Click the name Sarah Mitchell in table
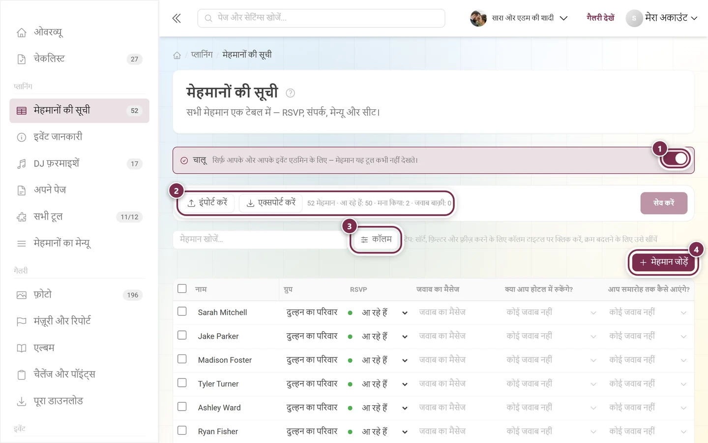The height and width of the screenshot is (443, 708). point(222,313)
